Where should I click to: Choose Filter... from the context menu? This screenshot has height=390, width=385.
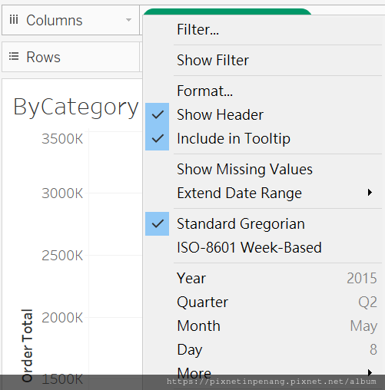(264, 29)
